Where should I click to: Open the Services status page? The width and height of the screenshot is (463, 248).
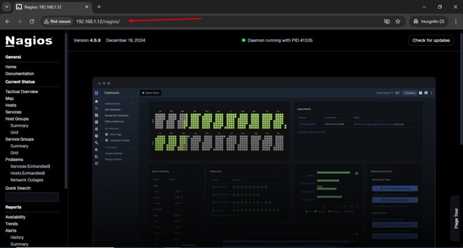click(x=13, y=112)
